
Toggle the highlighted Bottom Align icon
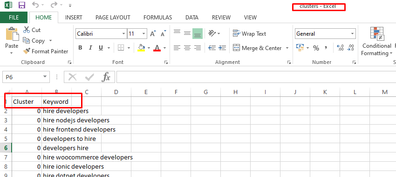coord(198,33)
